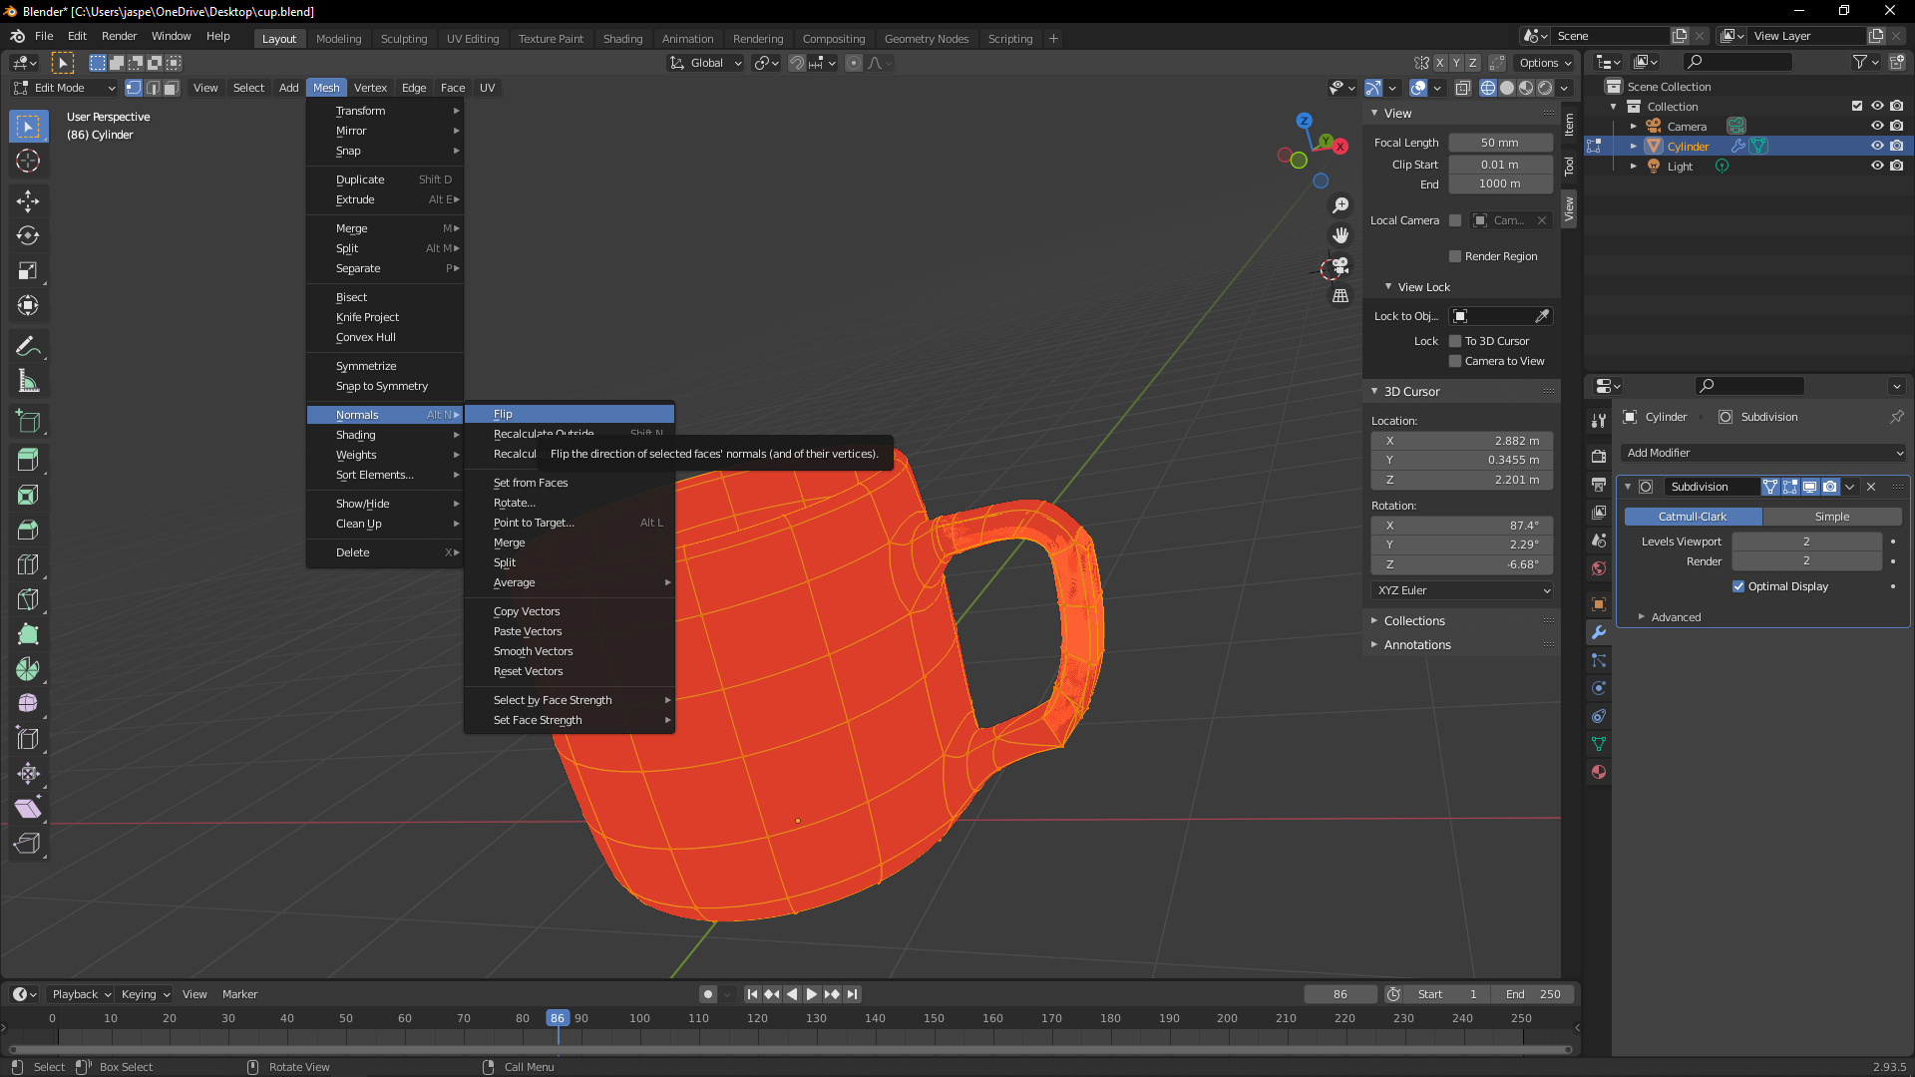Select the Simple subdivision type button
This screenshot has height=1077, width=1915.
[x=1831, y=517]
